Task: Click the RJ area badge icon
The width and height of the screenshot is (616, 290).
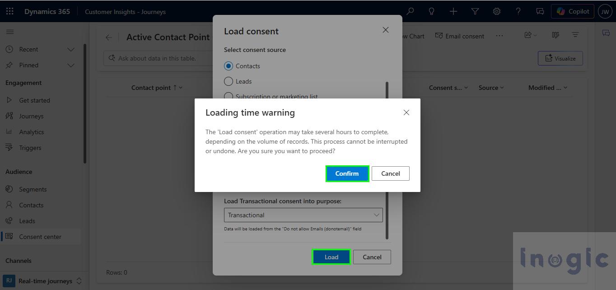Action: pyautogui.click(x=9, y=281)
